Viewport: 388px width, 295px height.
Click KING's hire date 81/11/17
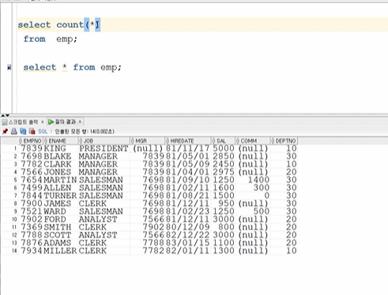tap(187, 148)
